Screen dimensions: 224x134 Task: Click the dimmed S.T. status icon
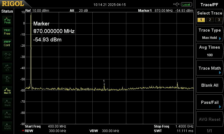[7, 68]
